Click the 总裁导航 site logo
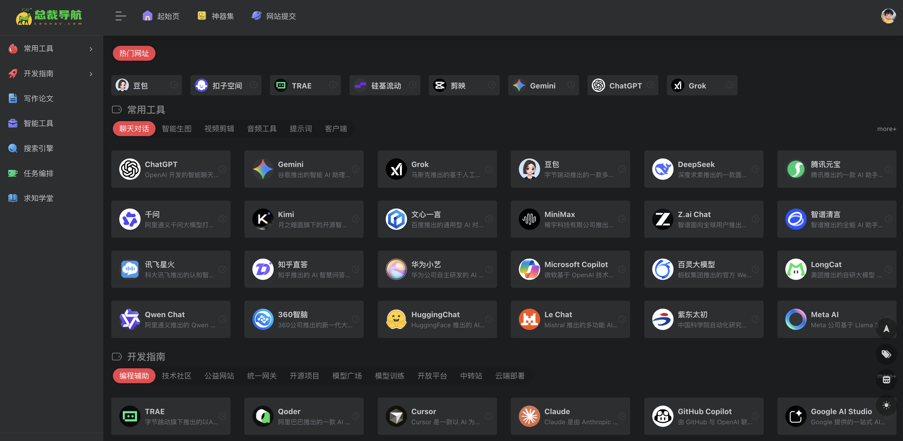903x441 pixels. click(x=49, y=17)
